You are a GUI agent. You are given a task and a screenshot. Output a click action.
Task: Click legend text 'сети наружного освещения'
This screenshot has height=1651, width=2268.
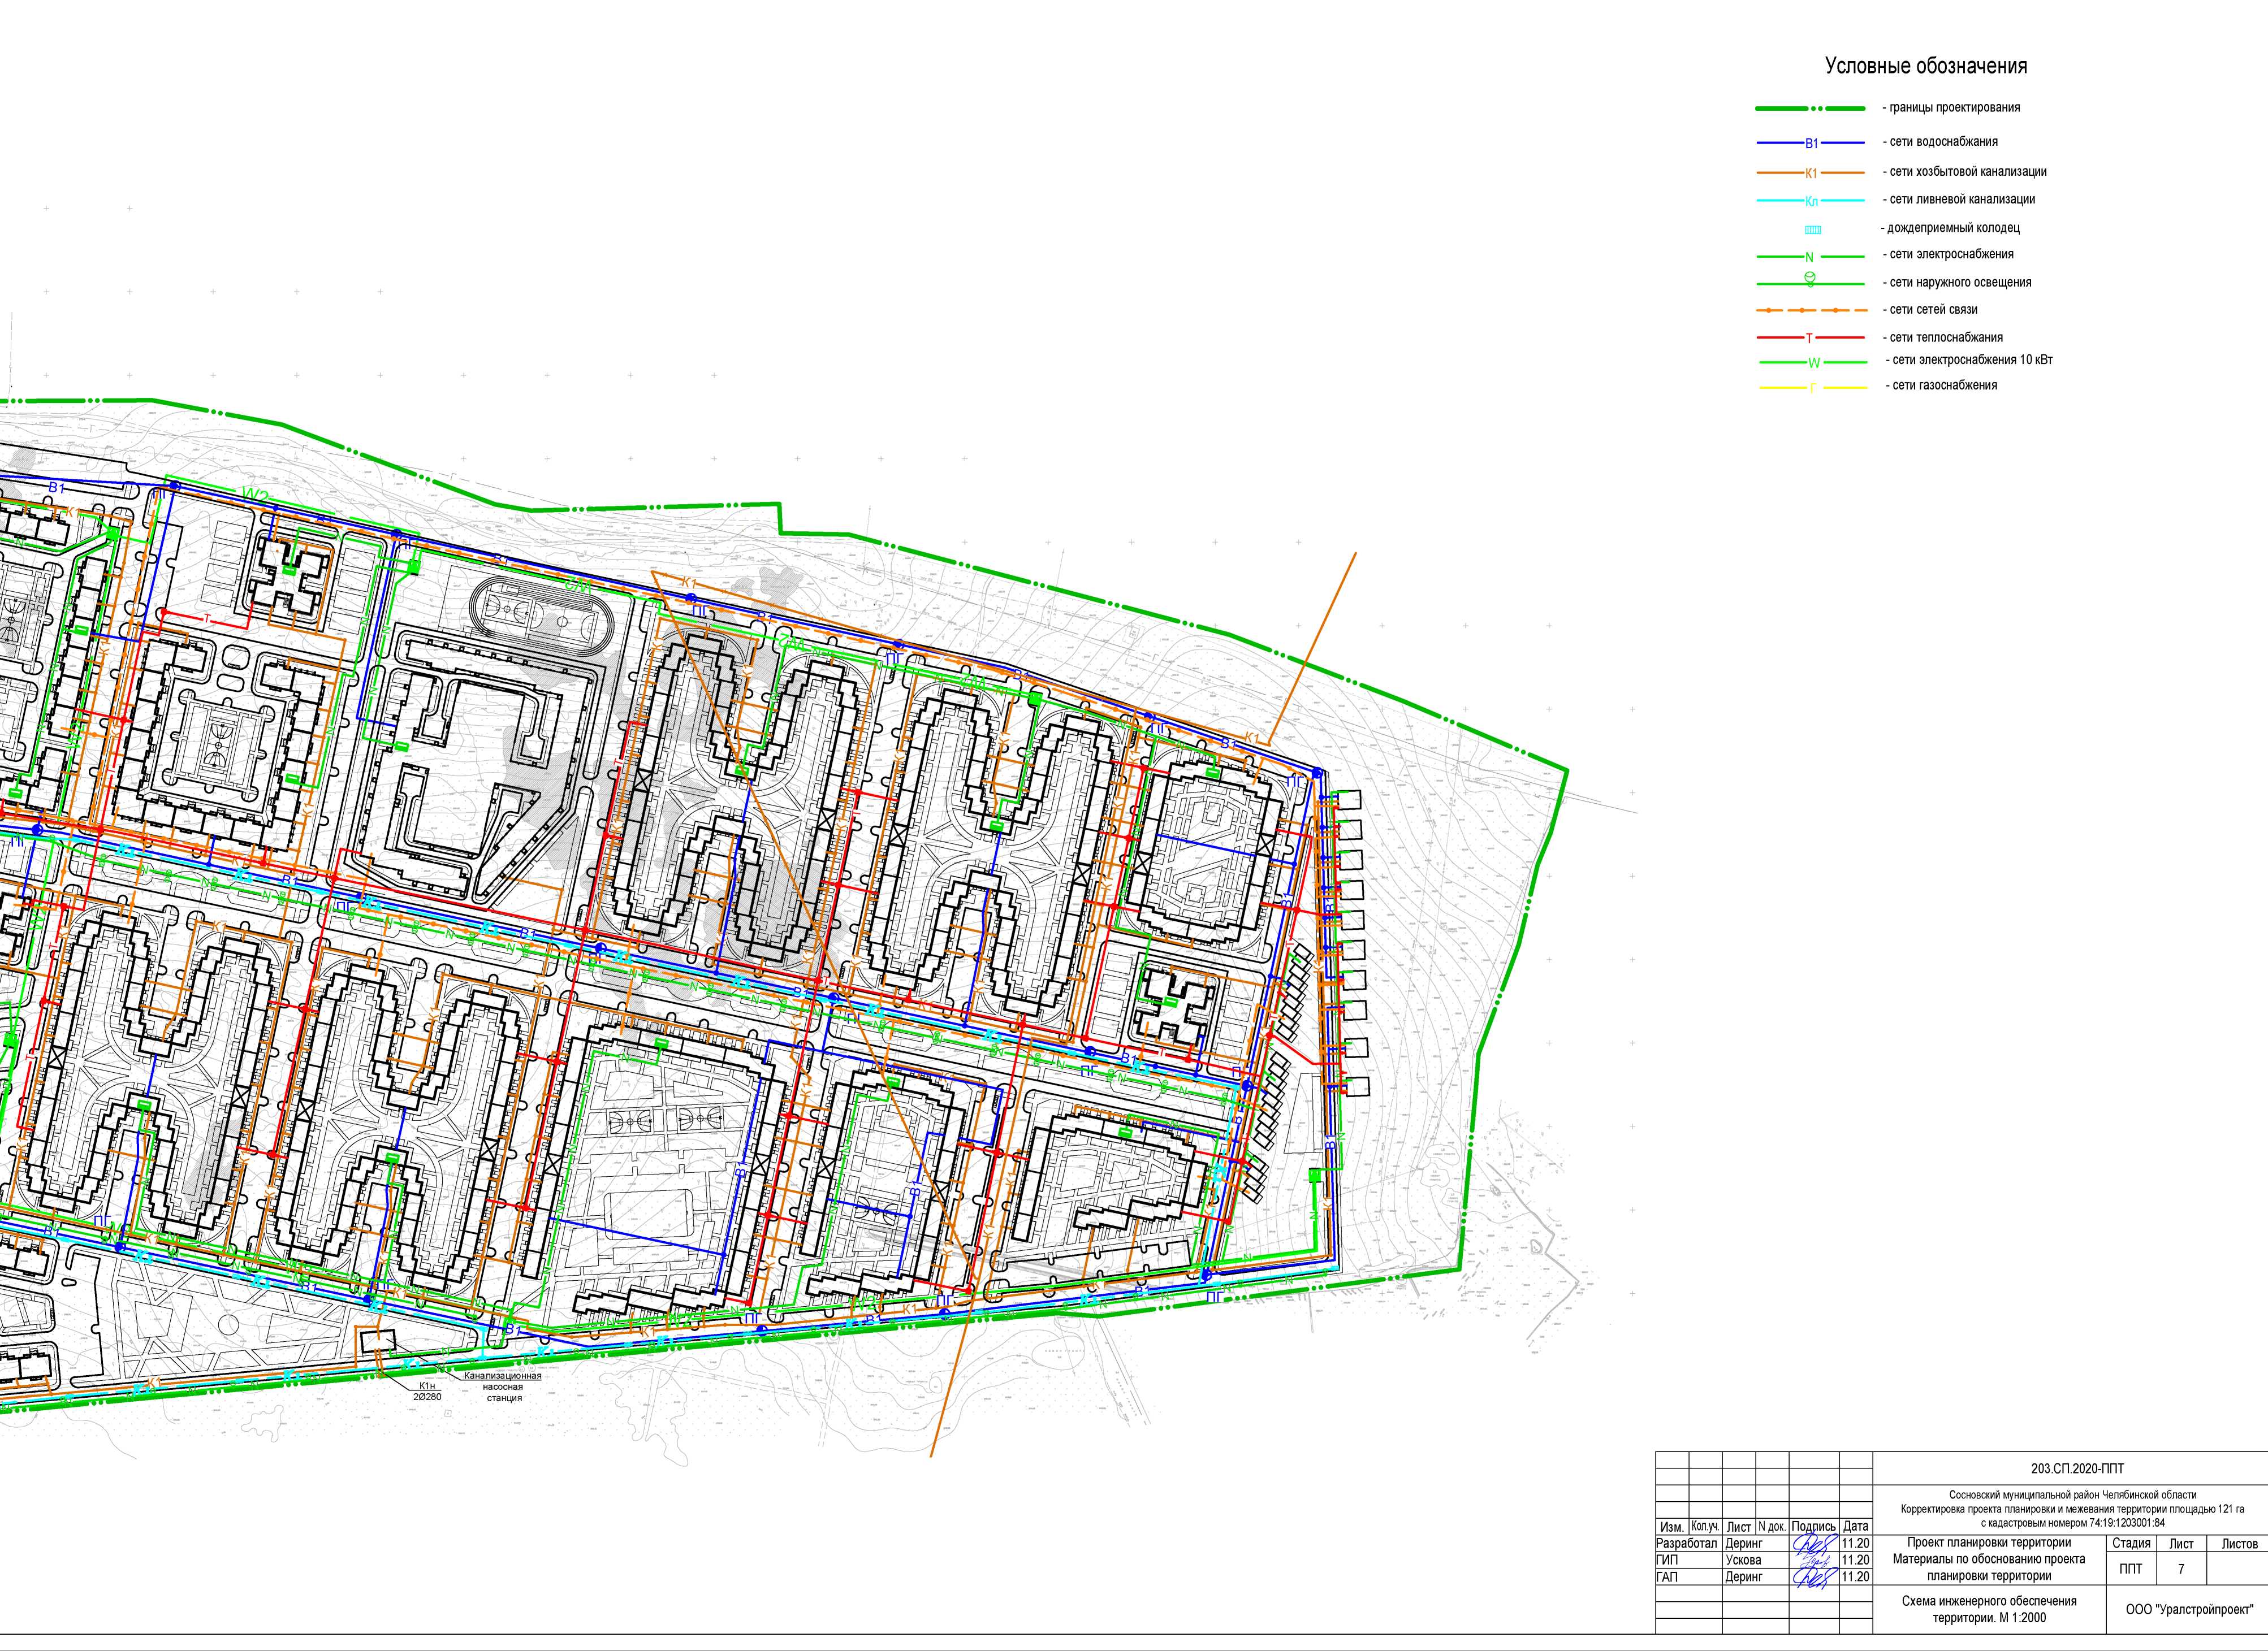tap(1961, 282)
